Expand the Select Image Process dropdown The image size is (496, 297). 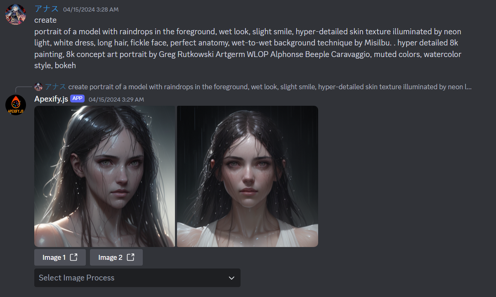(137, 278)
